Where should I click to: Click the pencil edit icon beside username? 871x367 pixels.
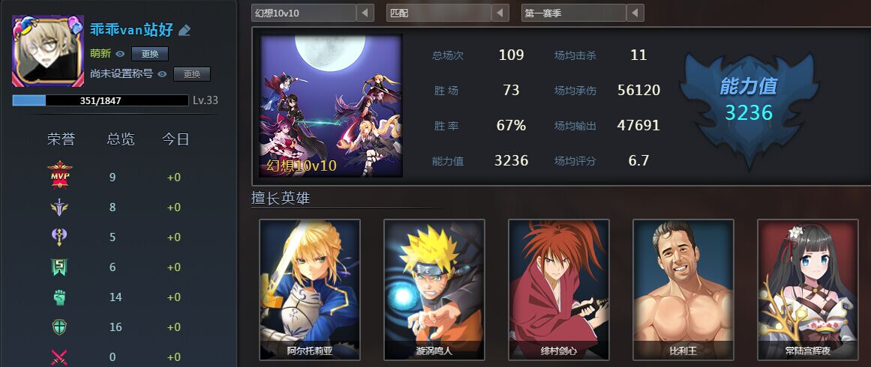click(x=185, y=31)
